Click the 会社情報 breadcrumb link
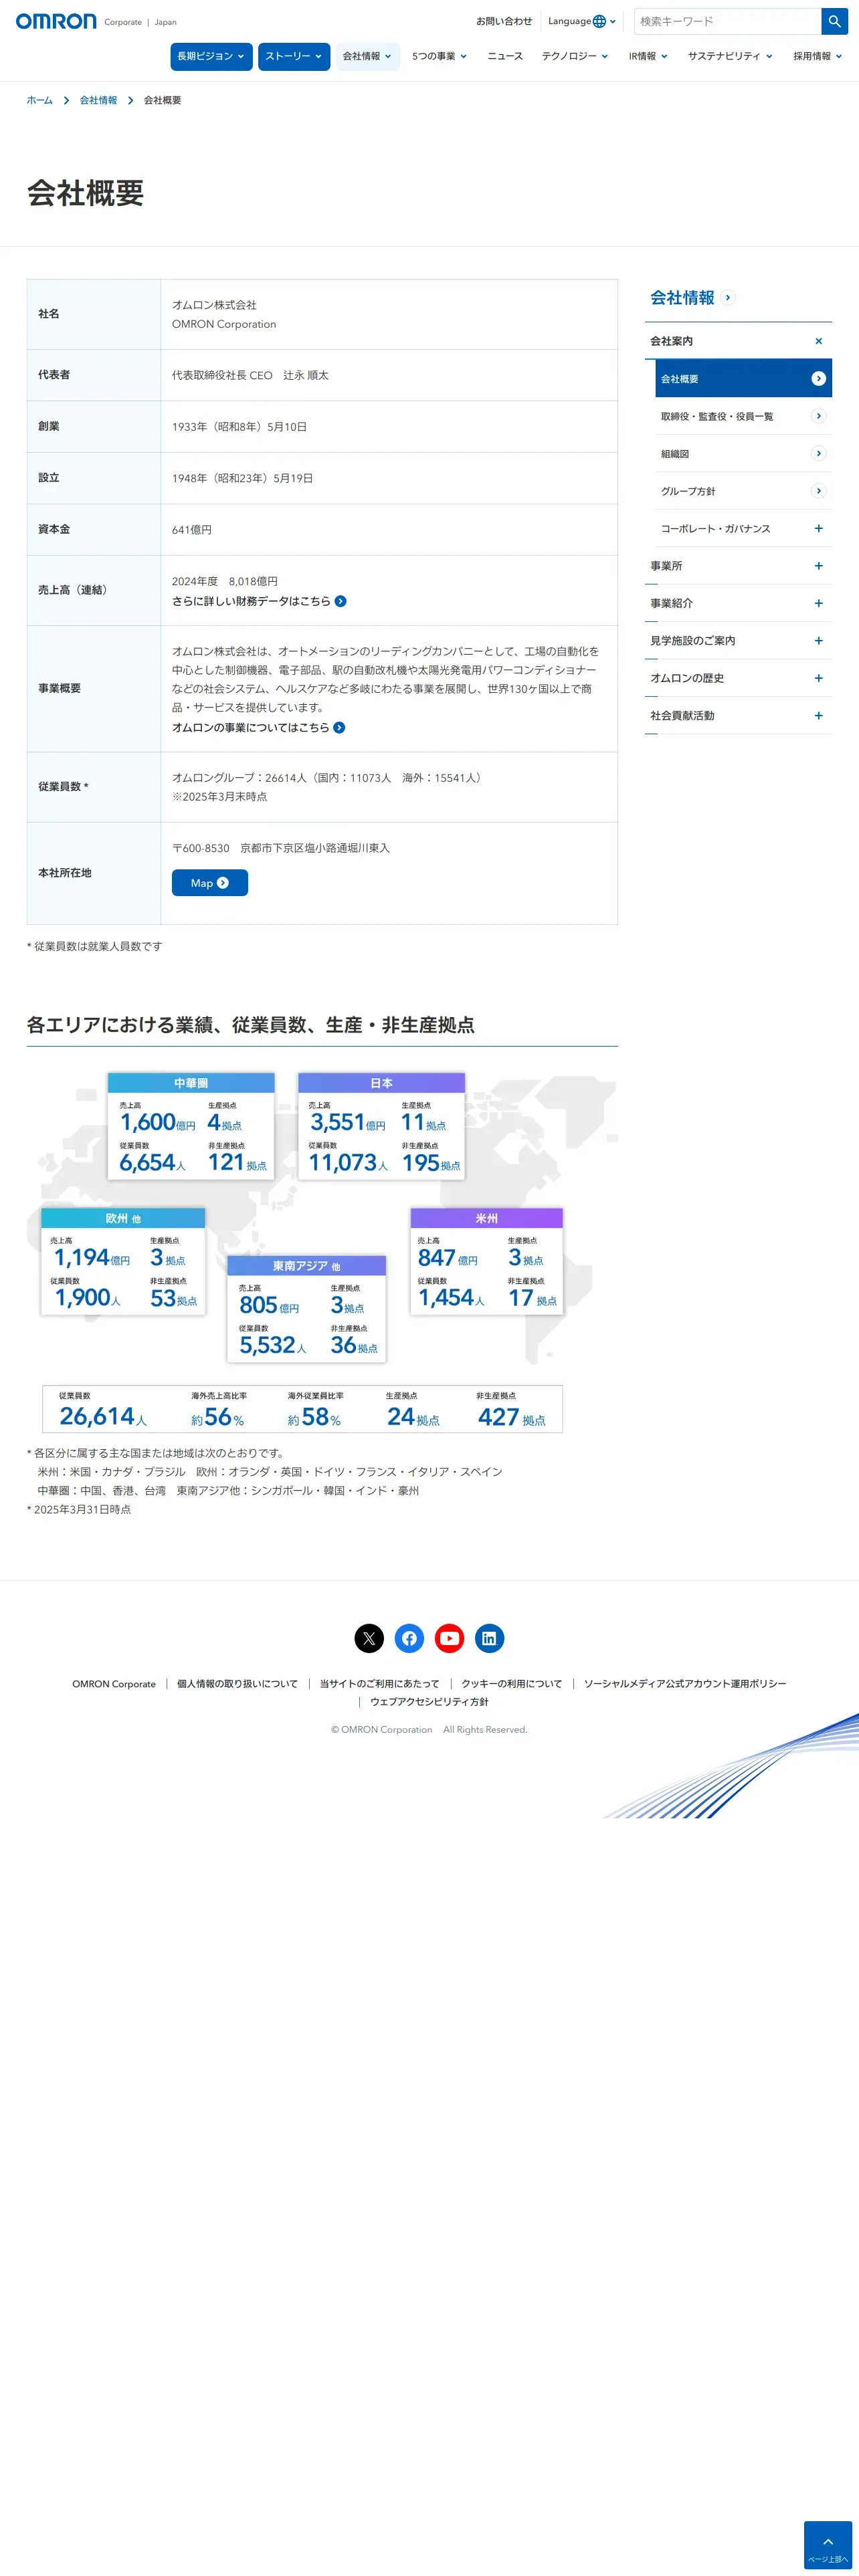Viewport: 859px width, 2576px height. 98,101
